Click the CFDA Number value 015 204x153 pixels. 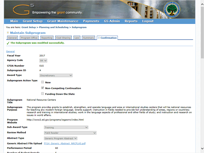[41, 66]
